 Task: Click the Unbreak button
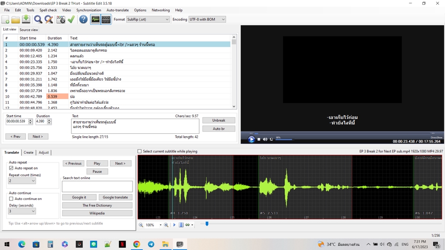click(x=218, y=120)
